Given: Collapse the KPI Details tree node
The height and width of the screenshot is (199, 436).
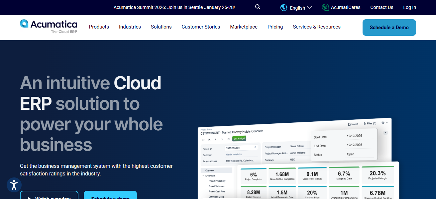Looking at the screenshot, I should pyautogui.click(x=203, y=176).
